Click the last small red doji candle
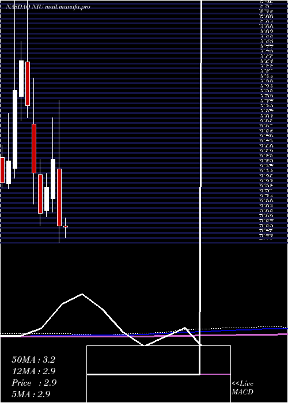 (66, 226)
